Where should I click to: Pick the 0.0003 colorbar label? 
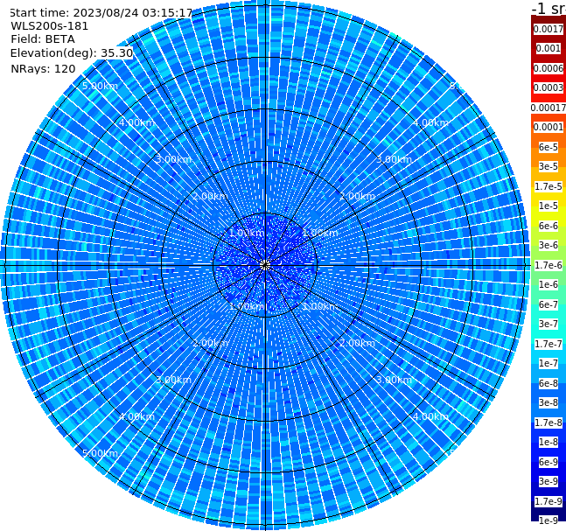click(x=549, y=87)
